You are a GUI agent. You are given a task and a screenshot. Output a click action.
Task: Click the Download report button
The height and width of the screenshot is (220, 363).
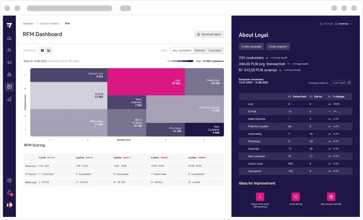click(209, 34)
